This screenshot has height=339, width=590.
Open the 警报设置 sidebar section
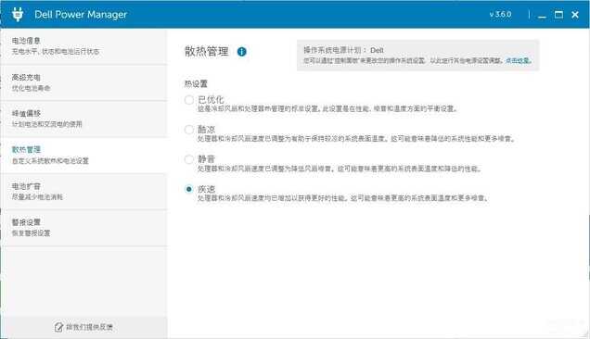pos(83,228)
